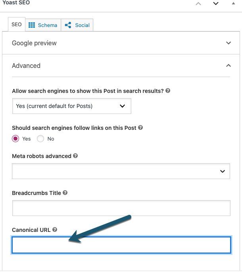The image size is (242, 272).
Task: Move Yoast SEO panel down
Action: click(x=215, y=4)
